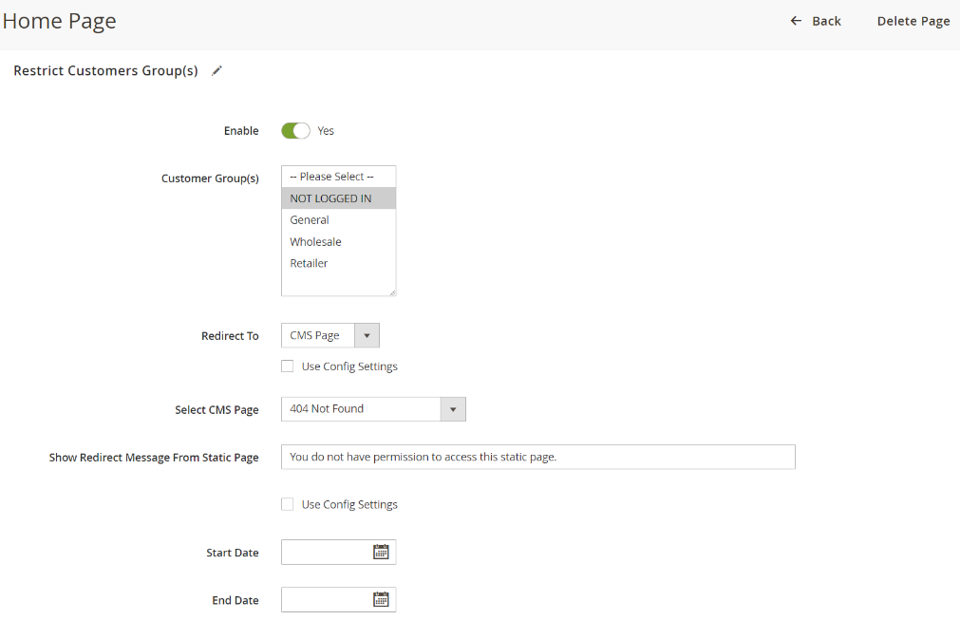Click the redirect message text field
The height and width of the screenshot is (620, 960).
point(537,457)
